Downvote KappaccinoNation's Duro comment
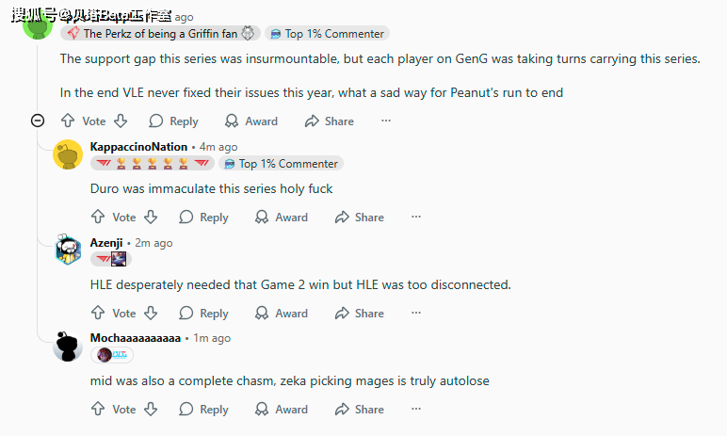727x436 pixels. (x=151, y=217)
